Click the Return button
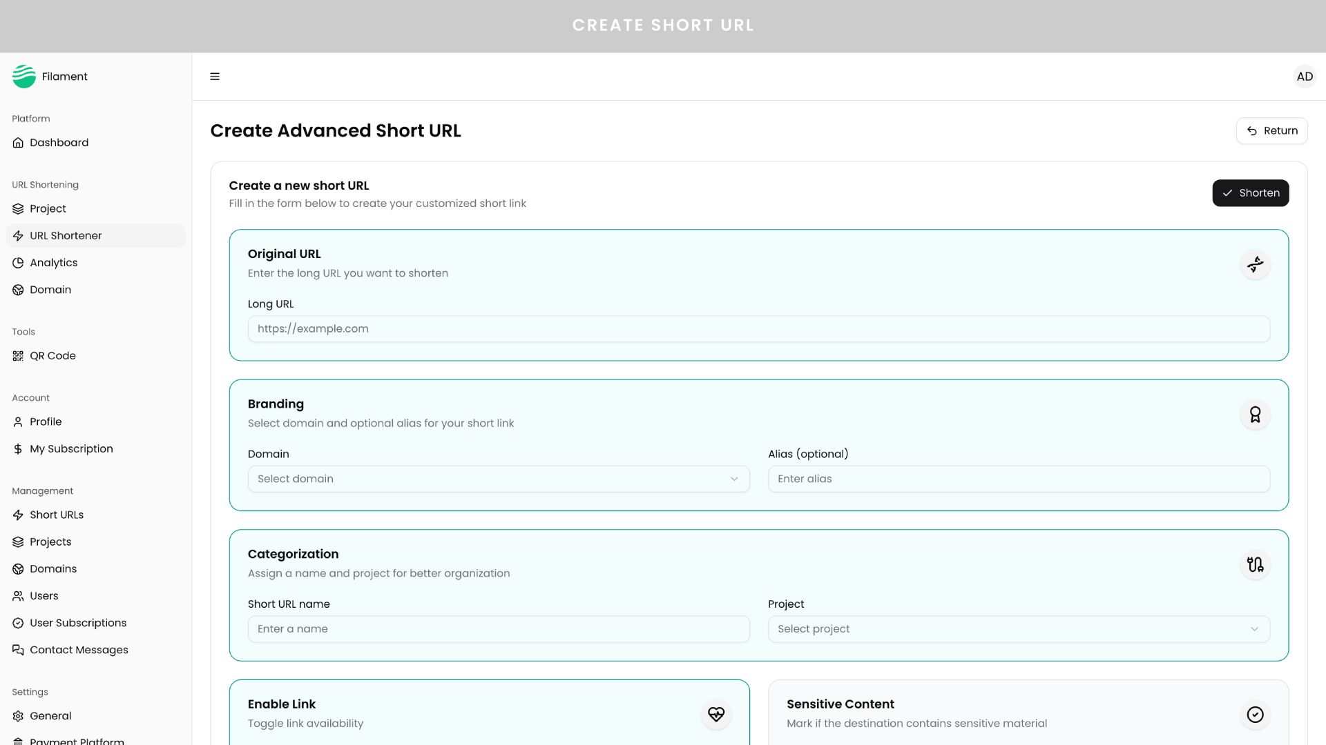The height and width of the screenshot is (745, 1326). pyautogui.click(x=1271, y=131)
